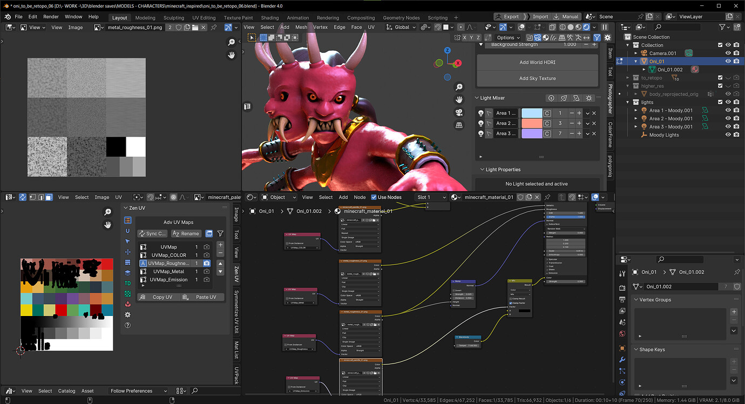Click the Add Sky Texture button
745x404 pixels.
click(538, 78)
